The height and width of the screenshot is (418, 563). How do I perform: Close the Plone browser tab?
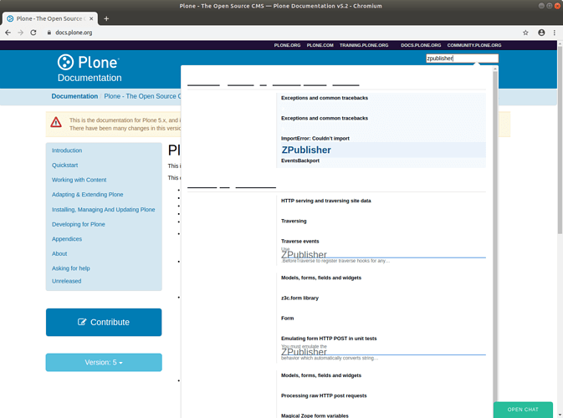click(x=91, y=18)
